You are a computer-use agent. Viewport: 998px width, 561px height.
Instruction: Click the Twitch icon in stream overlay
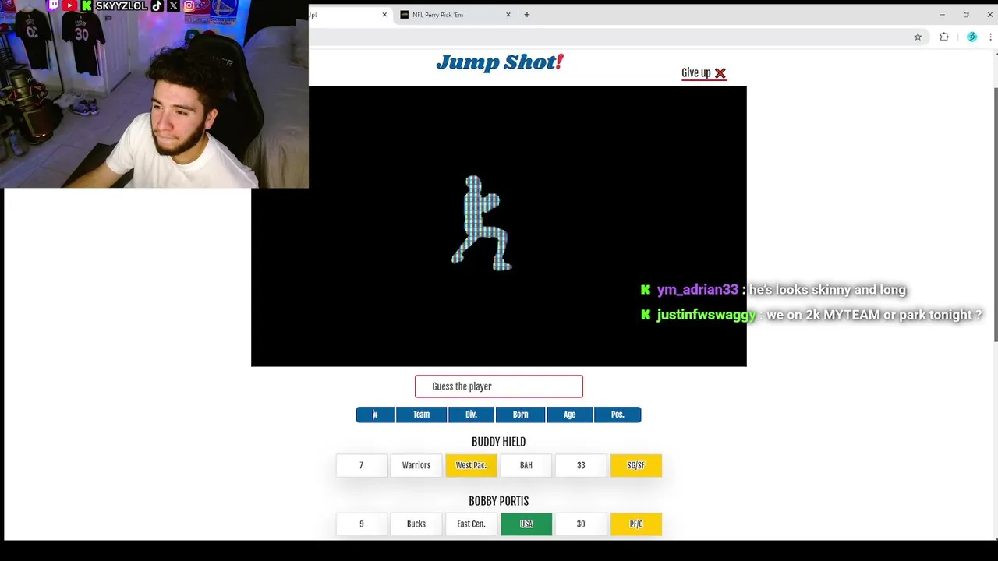pos(53,5)
